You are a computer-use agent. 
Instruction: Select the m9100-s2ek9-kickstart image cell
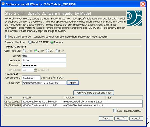(x=84, y=102)
